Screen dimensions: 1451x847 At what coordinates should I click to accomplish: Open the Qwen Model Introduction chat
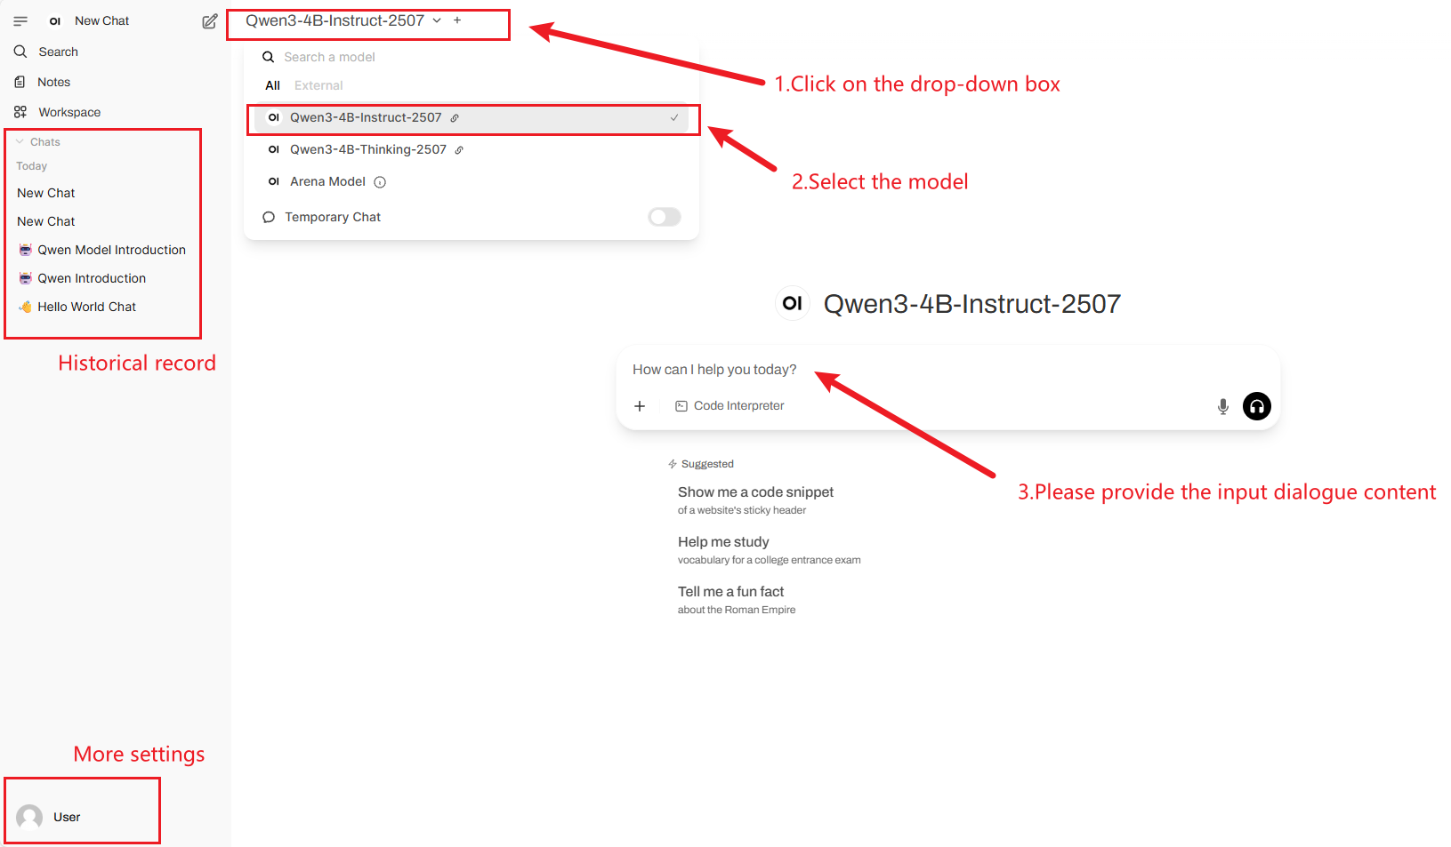(111, 250)
